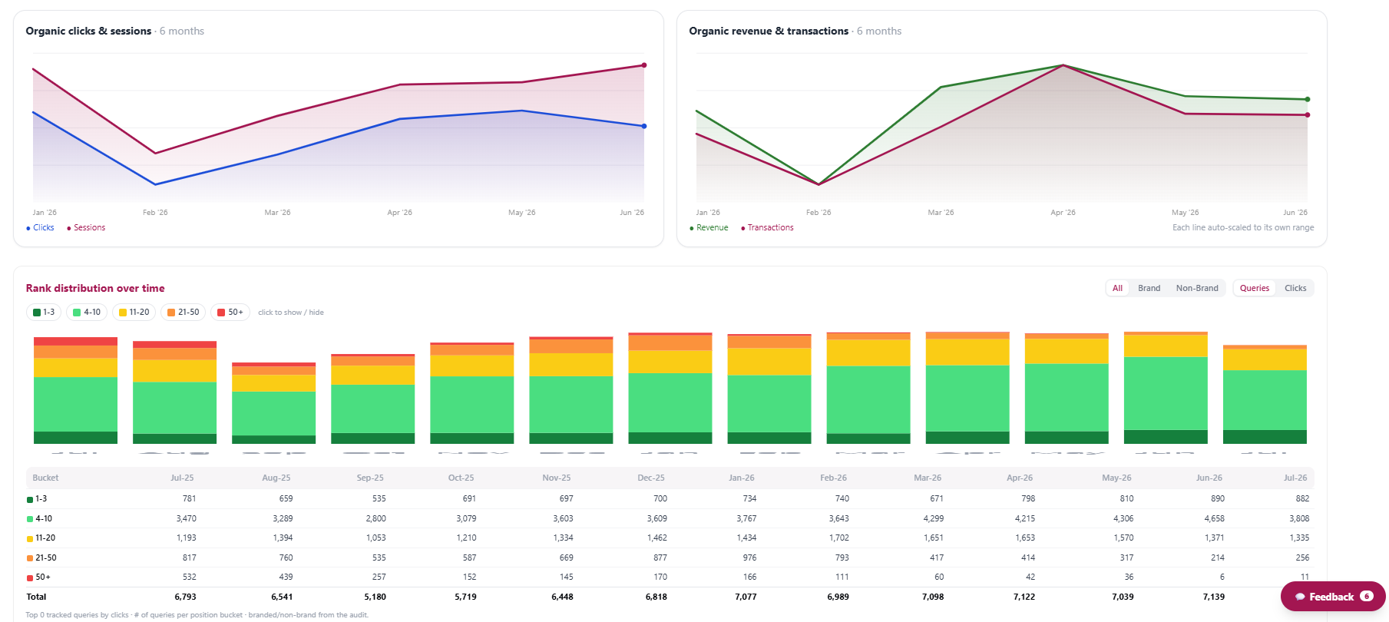Click the Revenue legend entry
1389x622 pixels.
coord(709,227)
